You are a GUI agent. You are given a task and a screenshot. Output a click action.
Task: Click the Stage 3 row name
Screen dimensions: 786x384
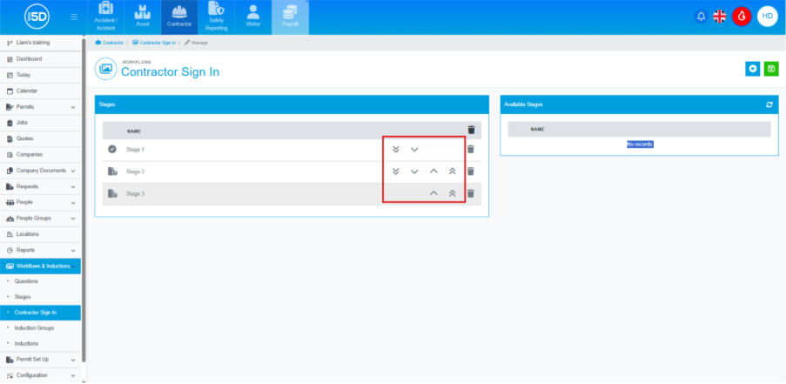[135, 193]
